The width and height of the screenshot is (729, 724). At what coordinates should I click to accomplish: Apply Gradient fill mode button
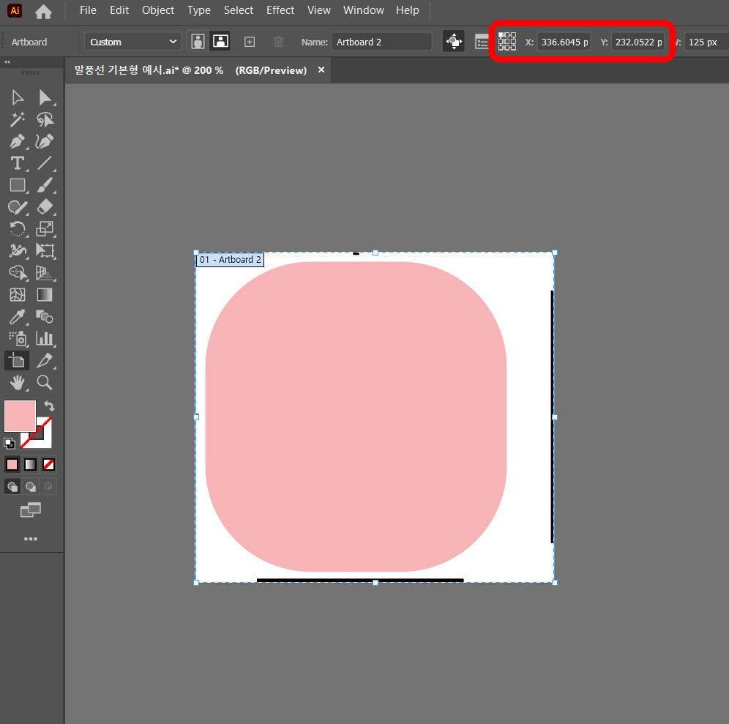[30, 464]
